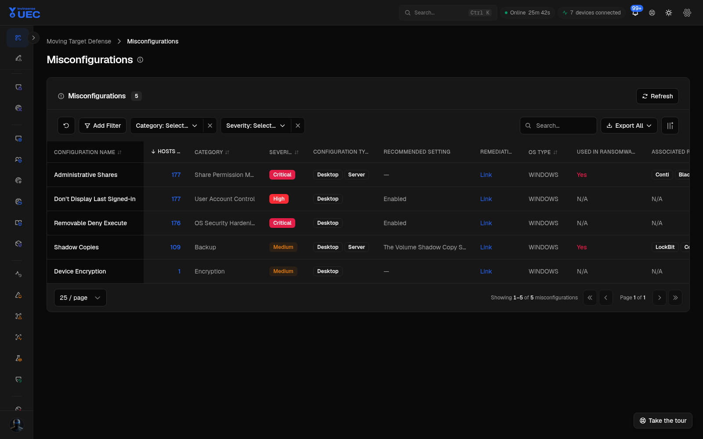Screen dimensions: 703x439
Task: Remove the Category filter with its X
Action: [x=210, y=126]
